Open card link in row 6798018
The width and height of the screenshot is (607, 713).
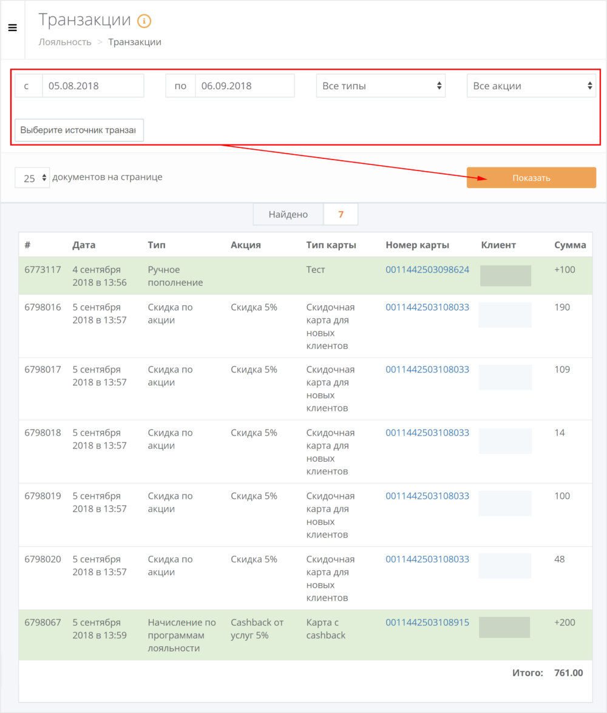click(x=427, y=433)
